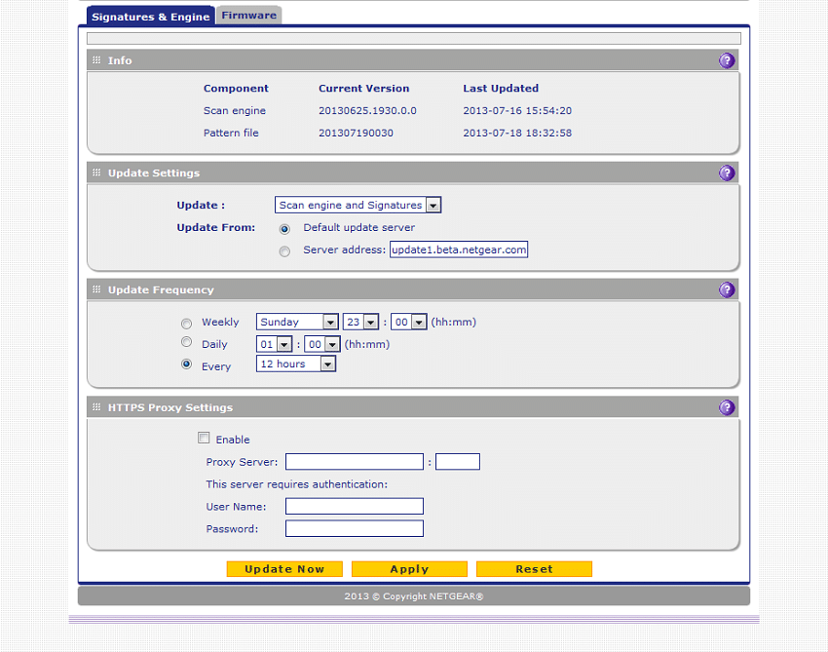Click the proxy port field after colon

pyautogui.click(x=458, y=462)
